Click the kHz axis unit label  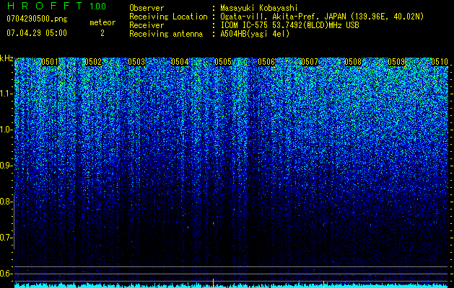tap(6, 58)
